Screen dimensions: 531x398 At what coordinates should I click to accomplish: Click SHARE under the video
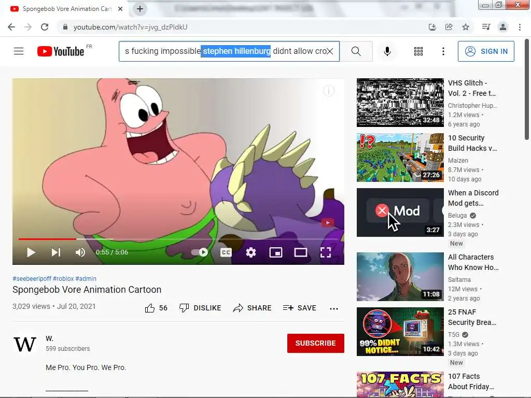(253, 308)
